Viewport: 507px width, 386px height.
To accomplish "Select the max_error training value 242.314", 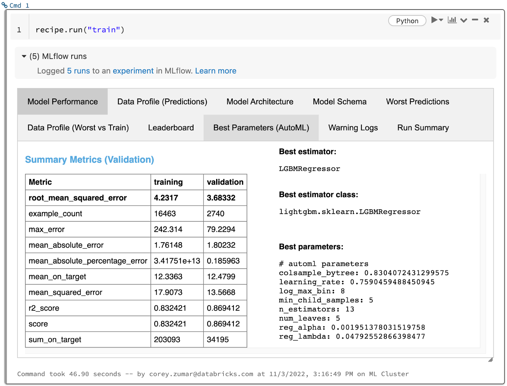I will [177, 229].
